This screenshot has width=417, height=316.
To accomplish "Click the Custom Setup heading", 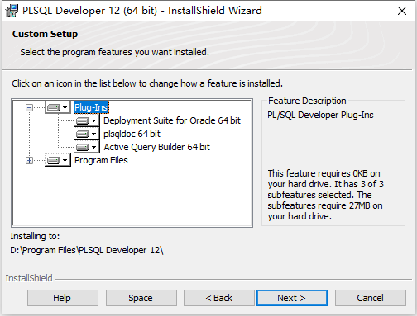I will click(45, 34).
